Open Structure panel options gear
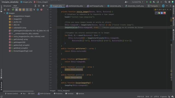The height and width of the screenshot is (98, 175). 43,6
